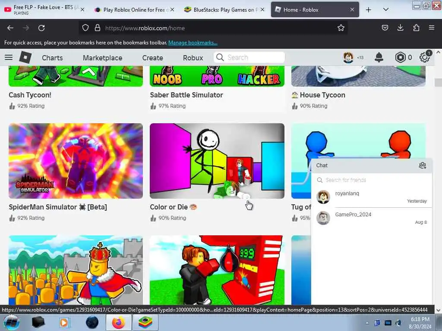Click the page vertical scrollbar thumb
Screen dimensions: 442x331
tap(438, 82)
